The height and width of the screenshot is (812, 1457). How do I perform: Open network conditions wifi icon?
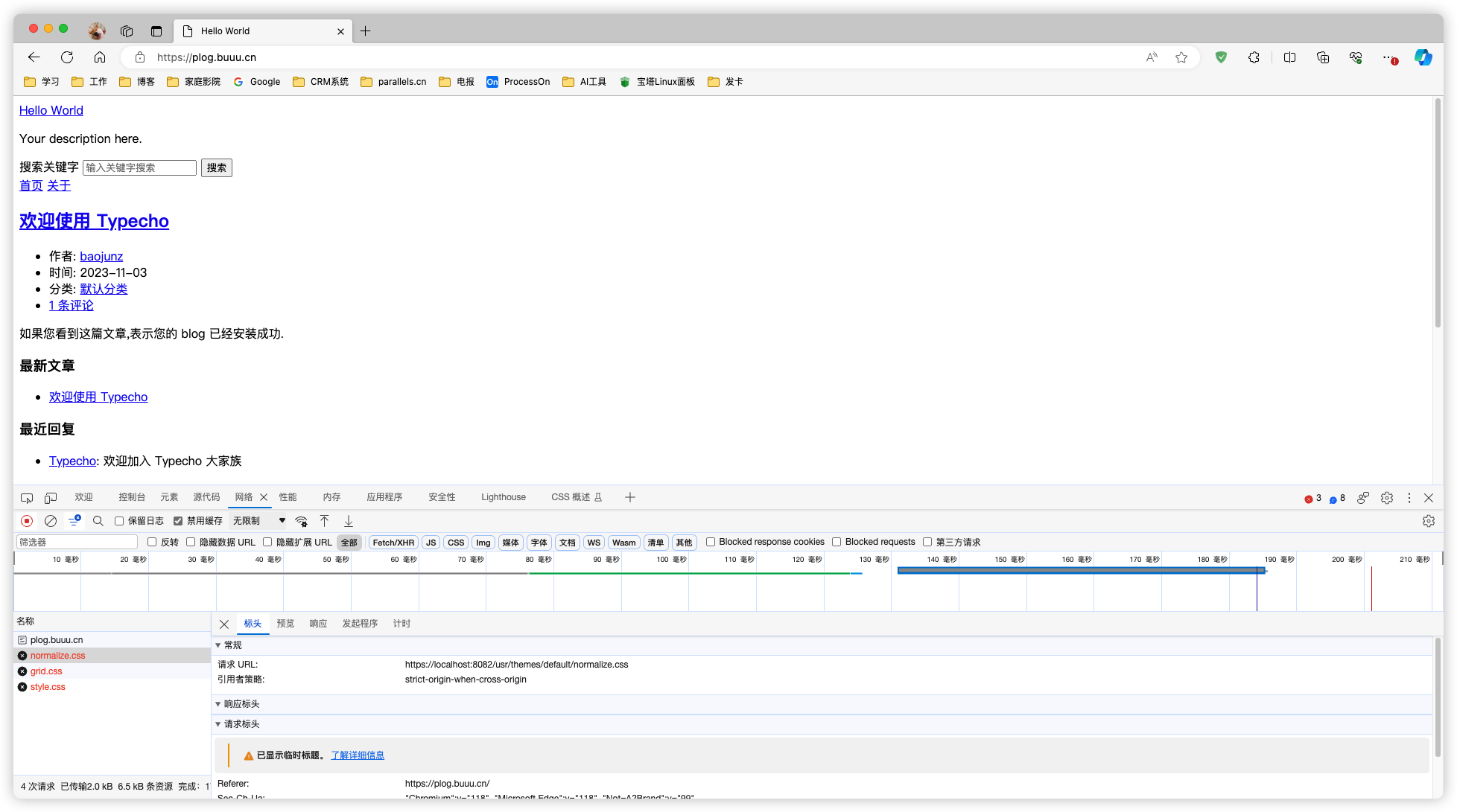[x=302, y=521]
